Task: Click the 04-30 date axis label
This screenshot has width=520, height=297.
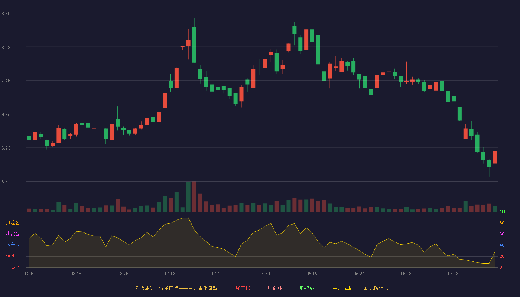Action: [x=264, y=274]
